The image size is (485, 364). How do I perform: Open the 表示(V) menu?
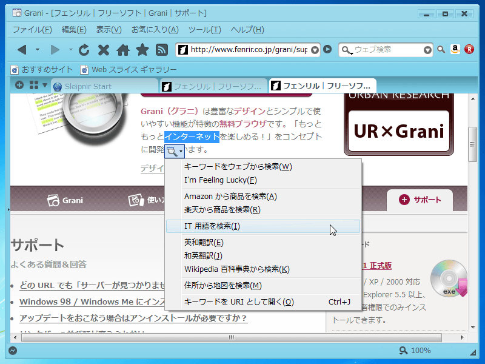pos(109,30)
